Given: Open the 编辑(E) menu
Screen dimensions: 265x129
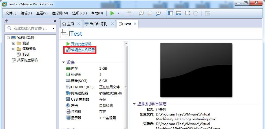Looking at the screenshot, I should [x=26, y=13].
